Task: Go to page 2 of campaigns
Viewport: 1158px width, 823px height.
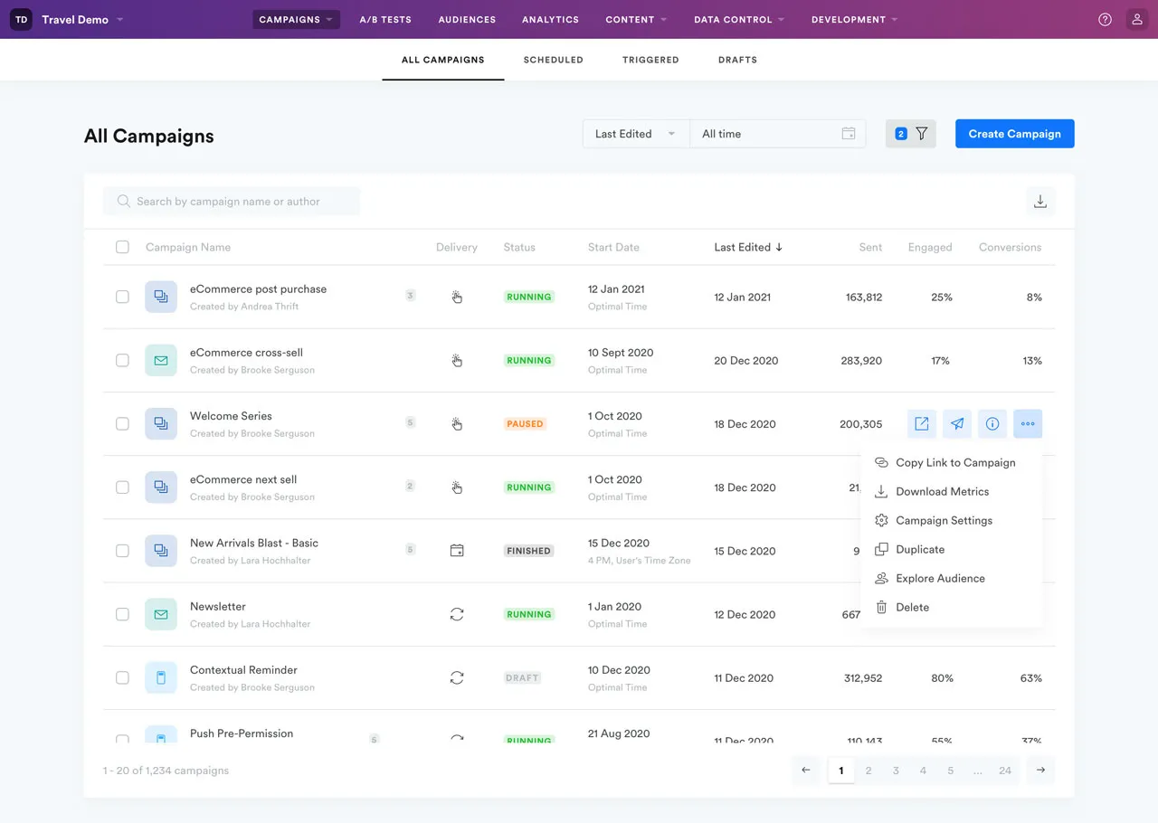Action: (x=868, y=771)
